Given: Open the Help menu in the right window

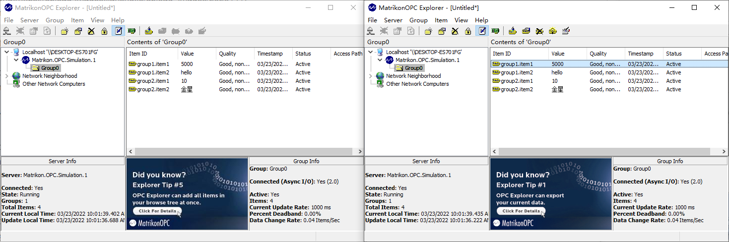Looking at the screenshot, I should (x=481, y=20).
